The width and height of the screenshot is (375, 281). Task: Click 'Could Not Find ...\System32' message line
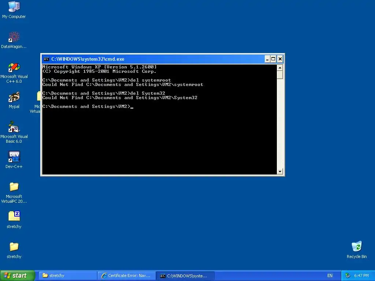[120, 97]
